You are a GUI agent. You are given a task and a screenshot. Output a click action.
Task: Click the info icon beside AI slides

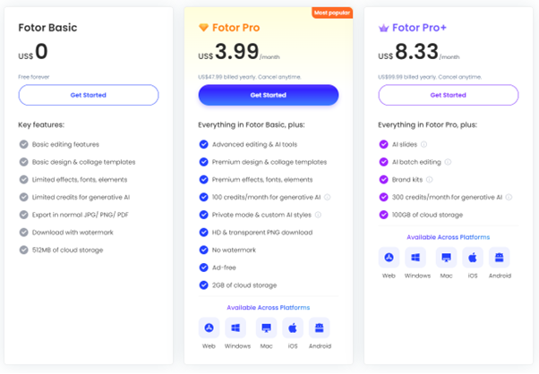tap(423, 144)
